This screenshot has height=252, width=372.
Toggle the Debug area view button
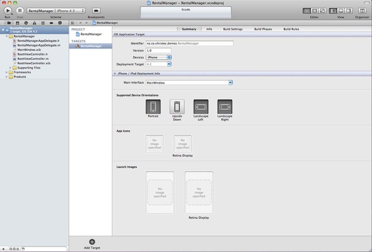[x=341, y=11]
